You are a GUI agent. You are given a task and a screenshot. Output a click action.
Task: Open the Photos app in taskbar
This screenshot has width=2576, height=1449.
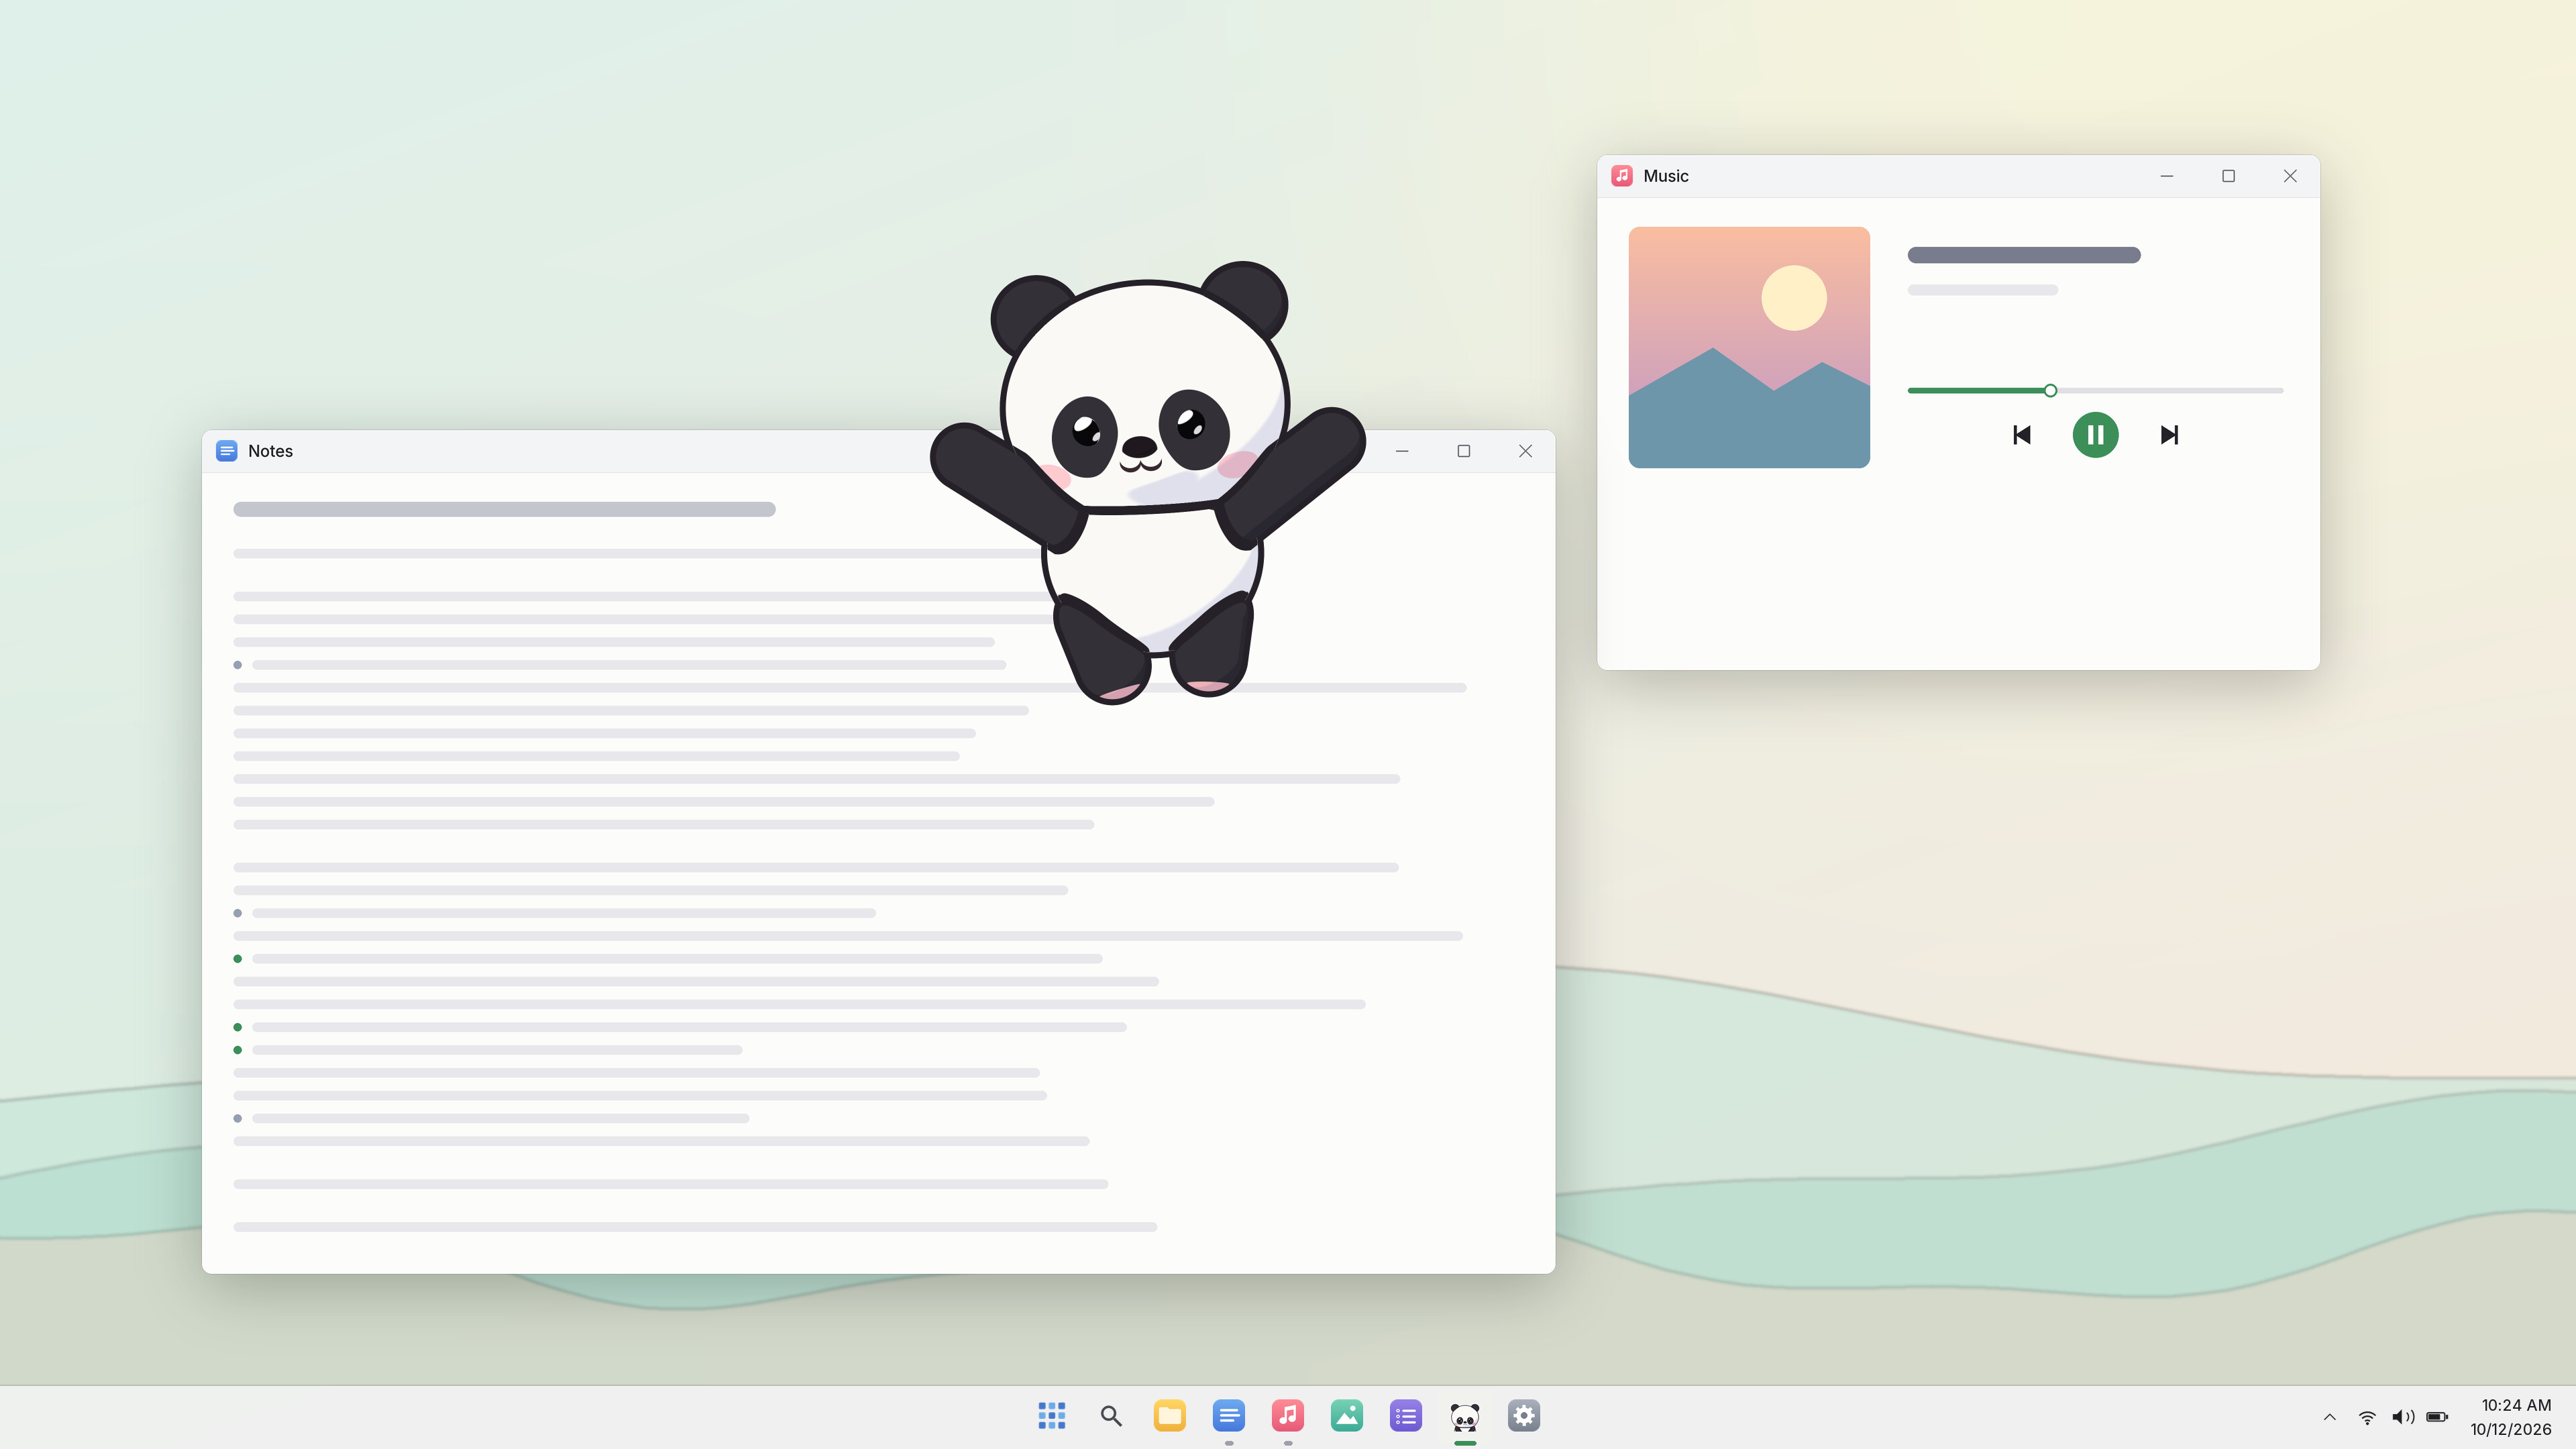click(x=1346, y=1416)
